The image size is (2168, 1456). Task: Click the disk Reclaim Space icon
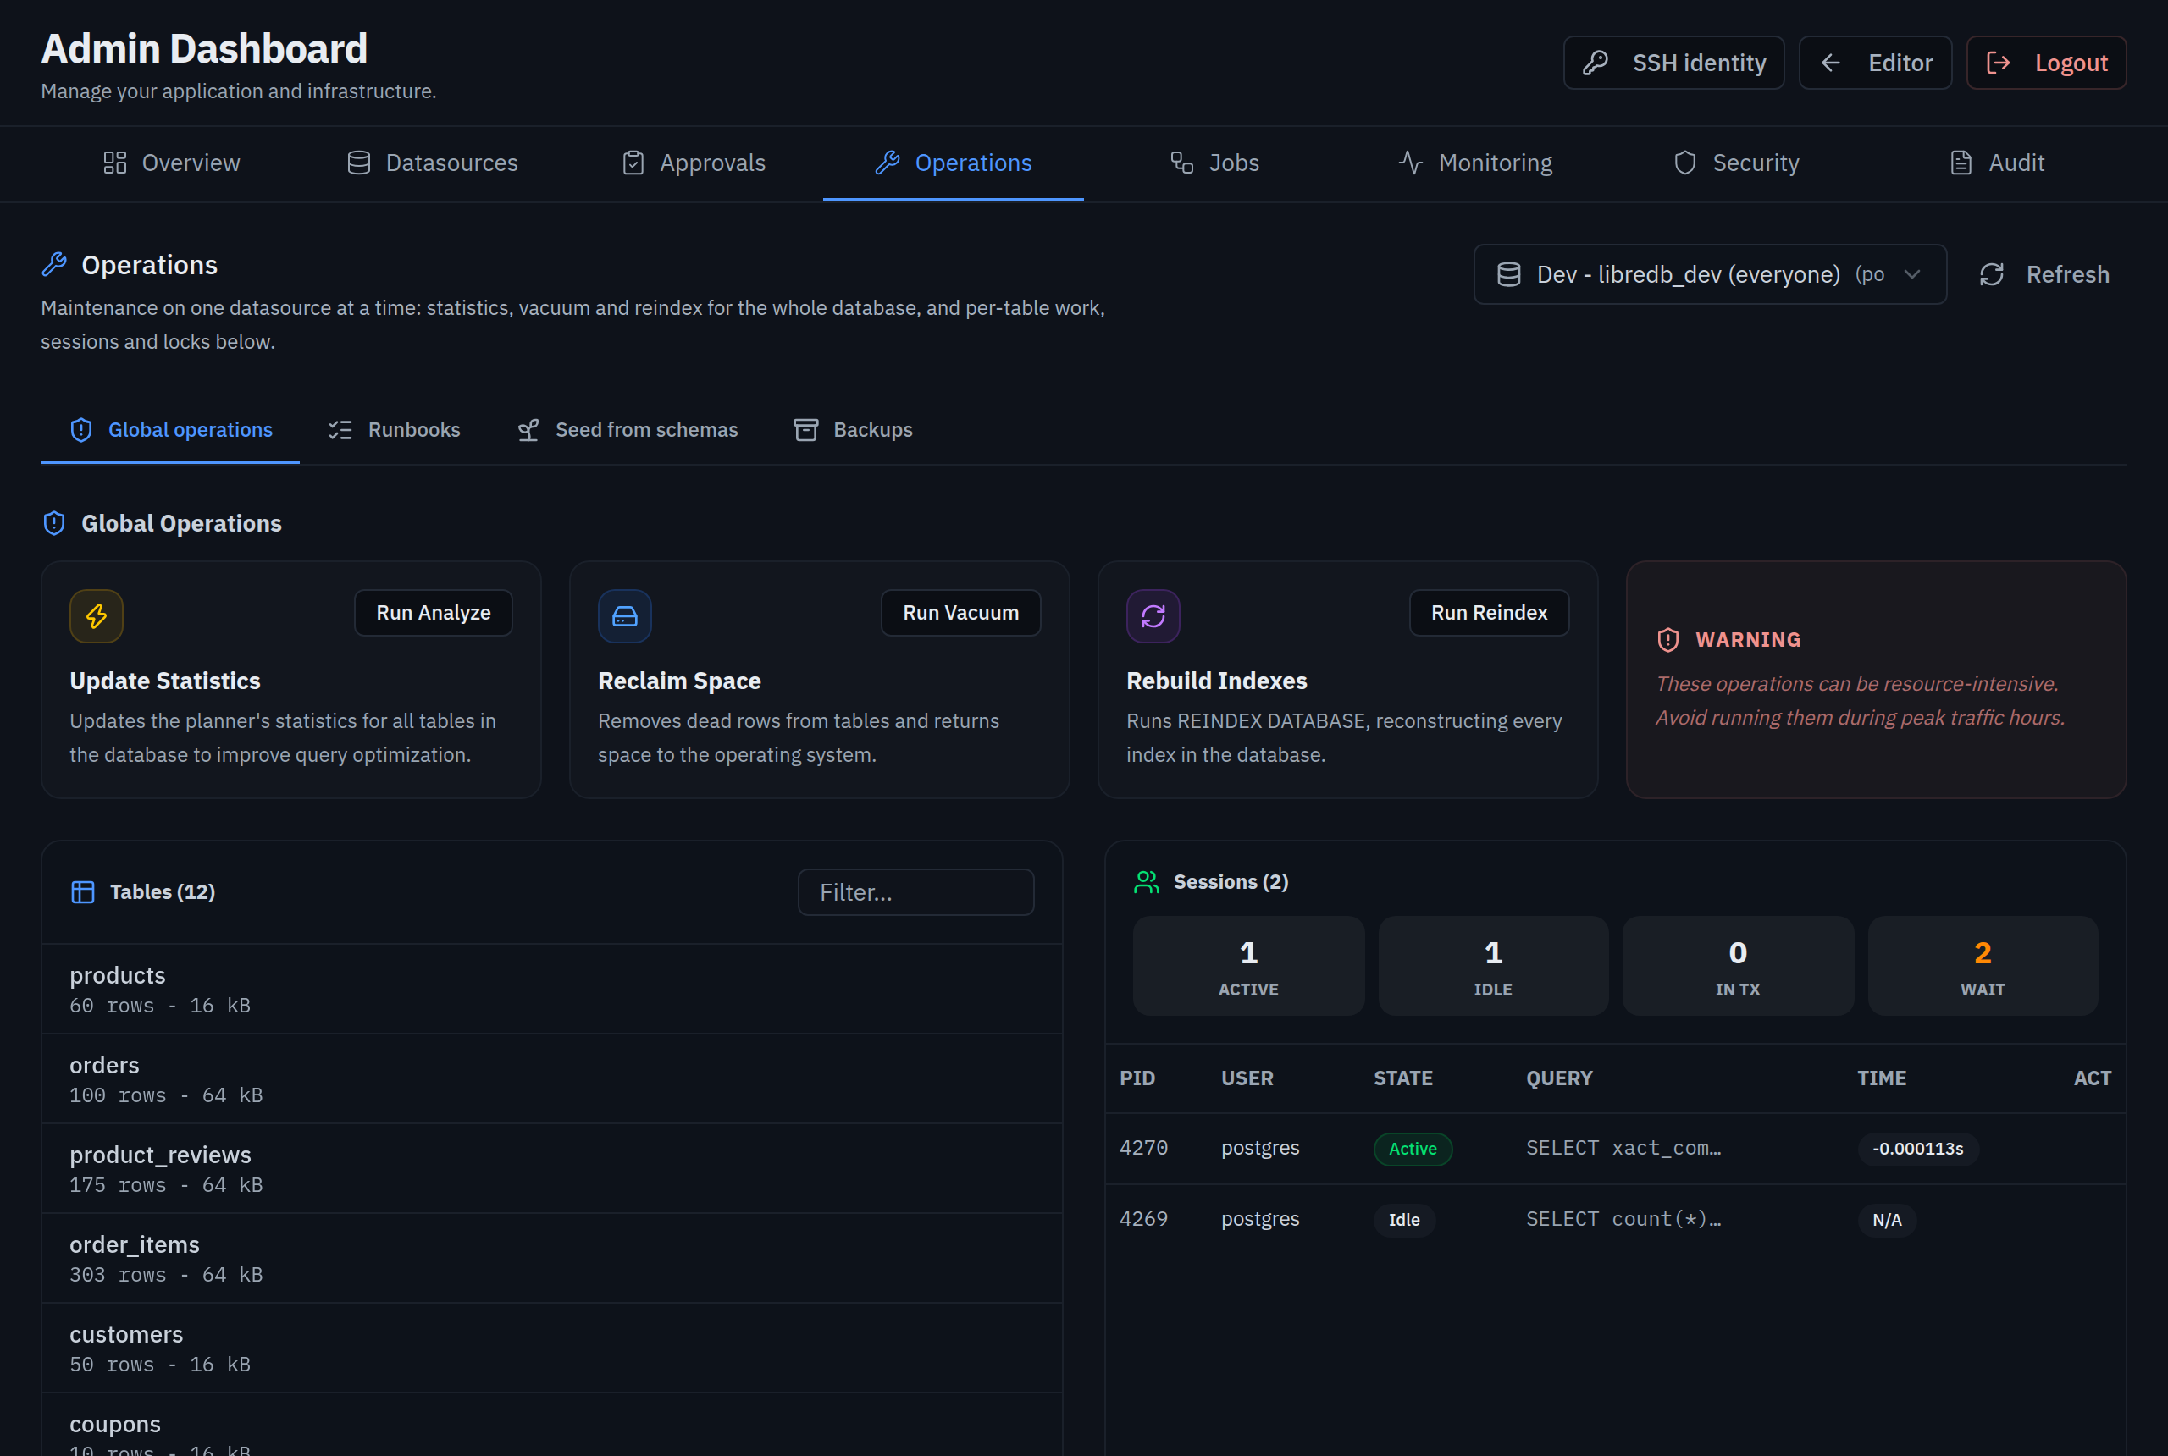[x=624, y=615]
